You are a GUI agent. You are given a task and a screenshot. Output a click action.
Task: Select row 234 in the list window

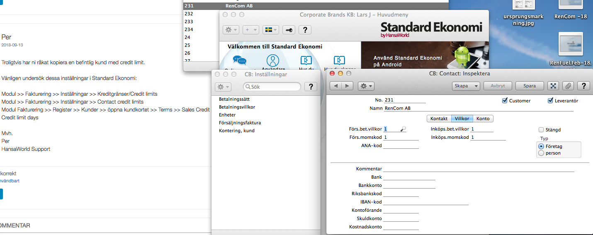pos(202,29)
